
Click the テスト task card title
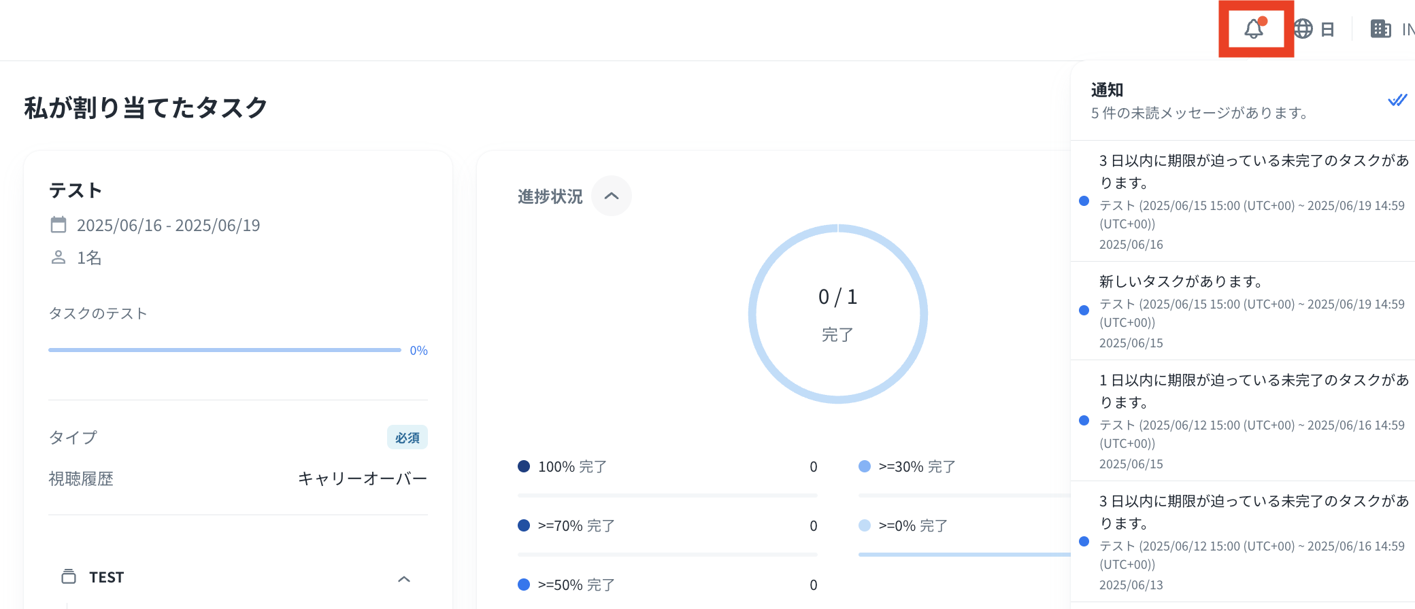click(76, 191)
